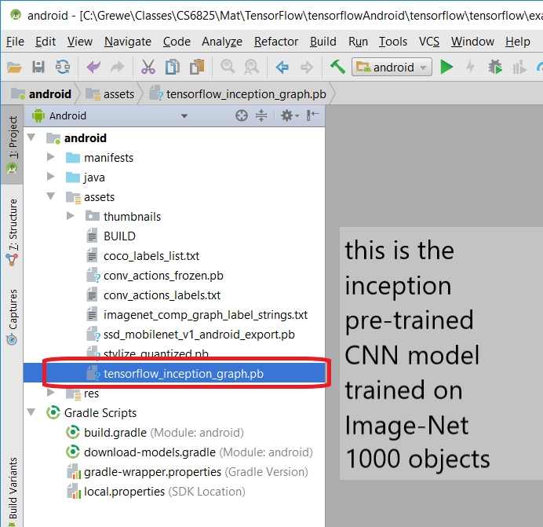543x527 pixels.
Task: Click Scroll from Source target icon
Action: 242,115
